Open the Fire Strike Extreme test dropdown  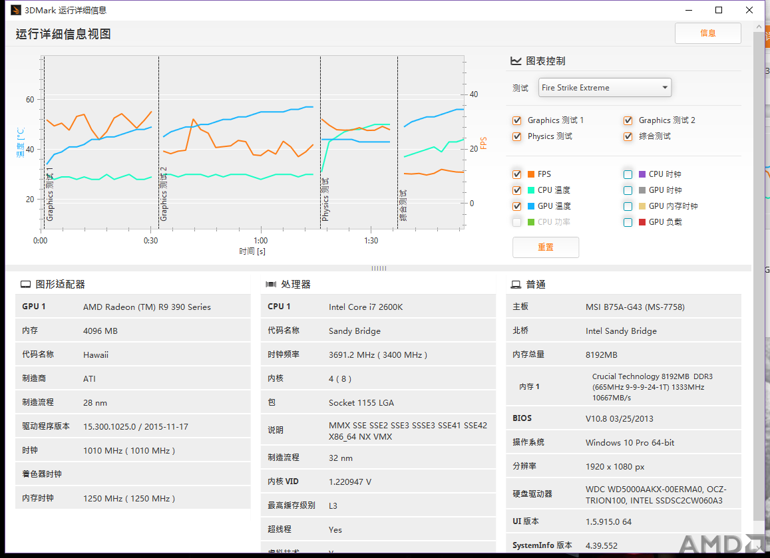coord(604,87)
